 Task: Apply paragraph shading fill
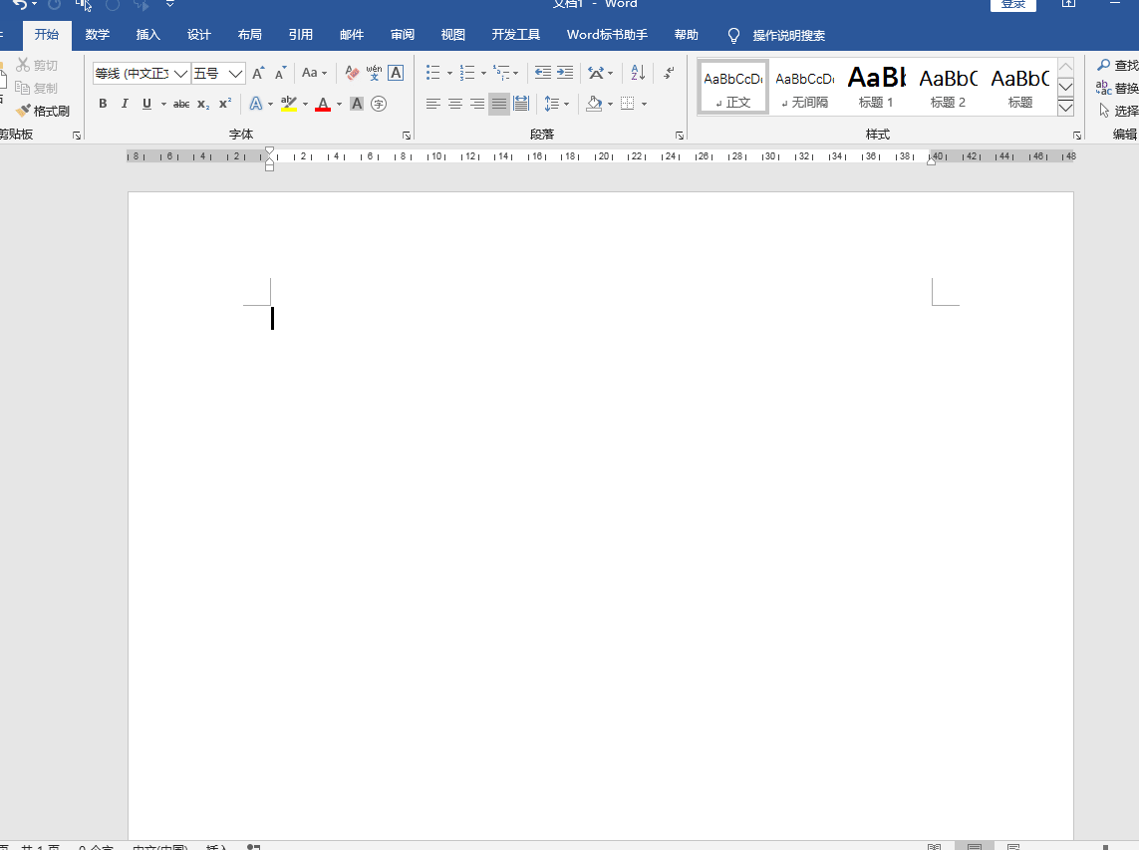tap(594, 104)
